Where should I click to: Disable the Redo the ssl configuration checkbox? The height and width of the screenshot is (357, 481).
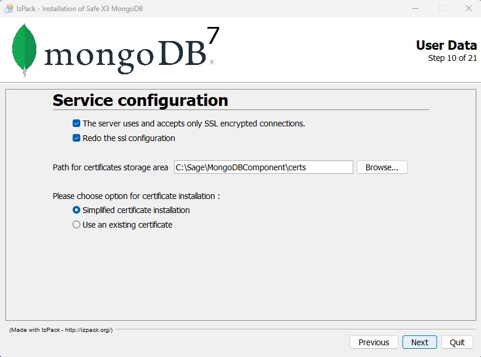[76, 138]
